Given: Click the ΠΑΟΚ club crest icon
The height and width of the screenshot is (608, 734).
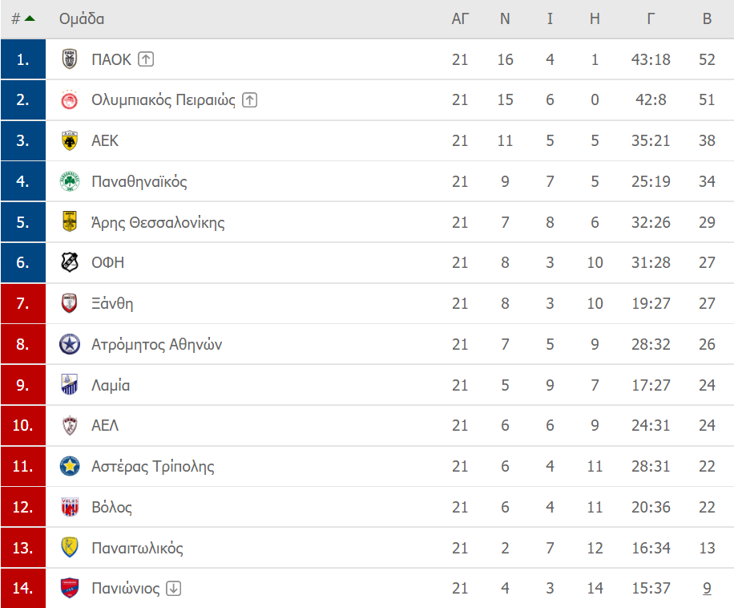Looking at the screenshot, I should (70, 59).
